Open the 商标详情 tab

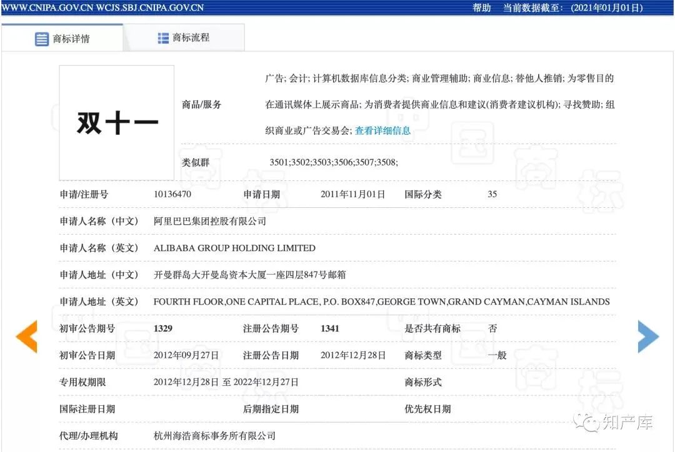coord(62,38)
